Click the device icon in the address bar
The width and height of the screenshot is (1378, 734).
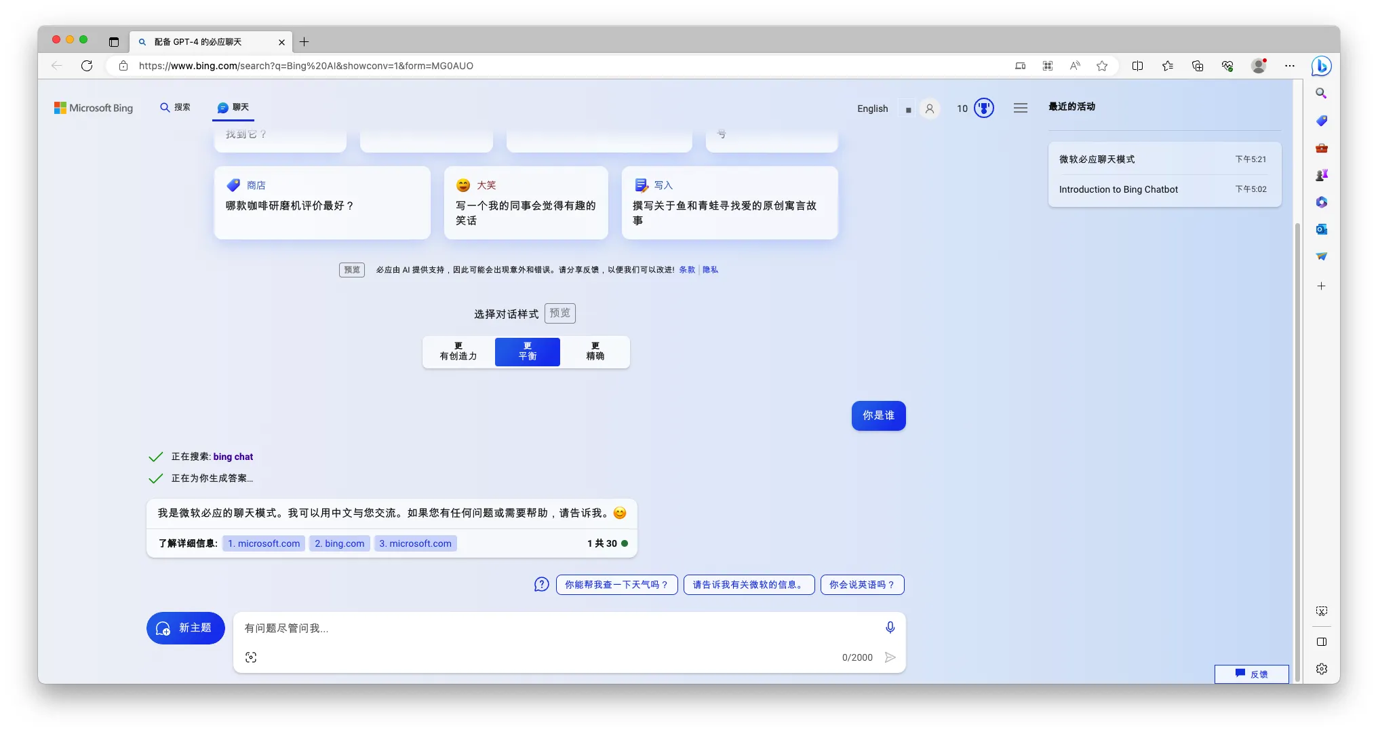click(1020, 66)
